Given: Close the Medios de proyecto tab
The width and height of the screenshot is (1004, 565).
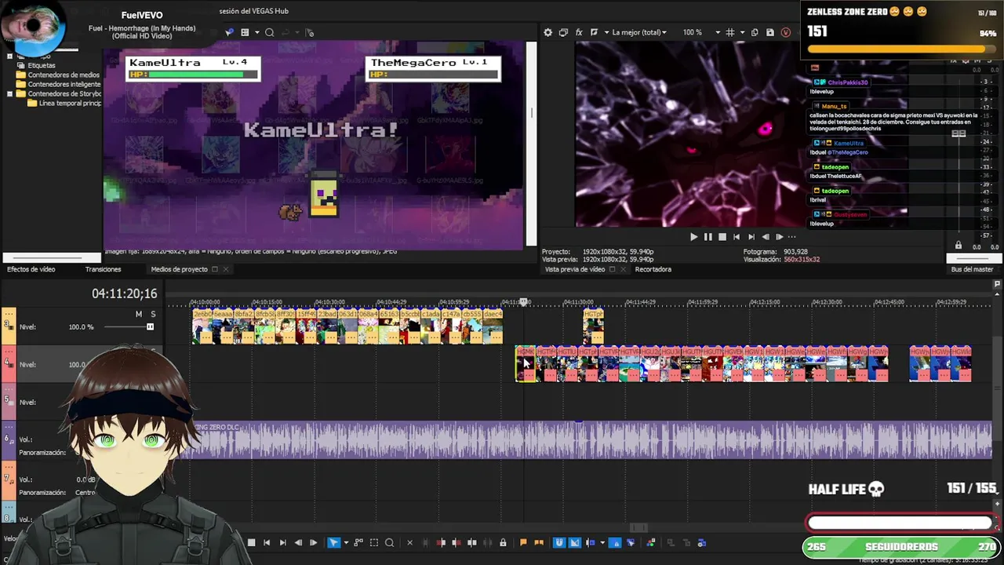Looking at the screenshot, I should 225,269.
